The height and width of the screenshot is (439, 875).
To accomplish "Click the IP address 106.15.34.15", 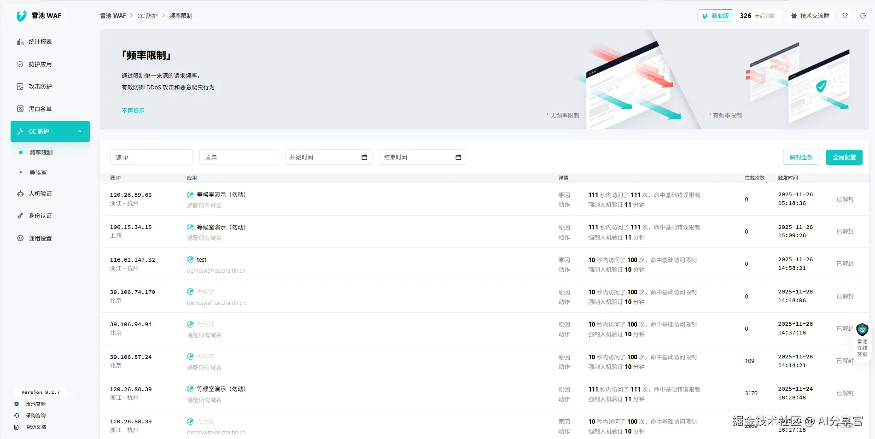I will (x=131, y=228).
